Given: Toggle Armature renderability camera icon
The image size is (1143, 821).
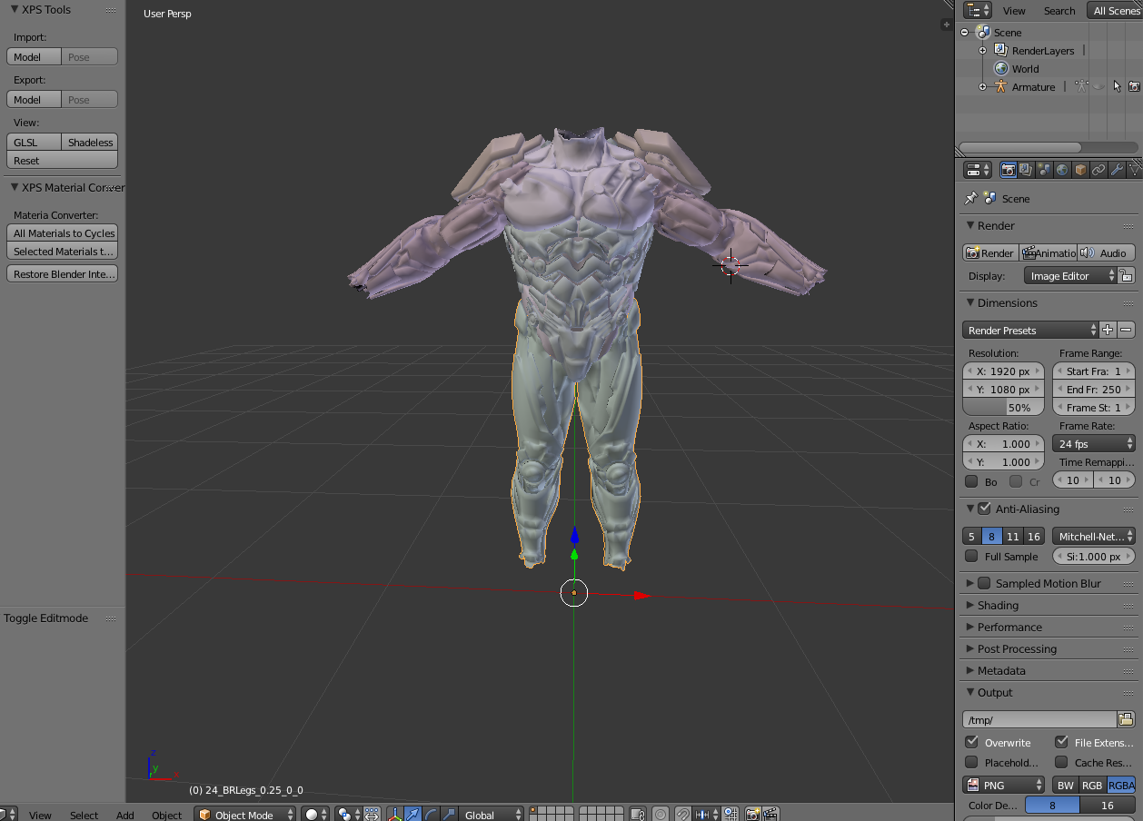Looking at the screenshot, I should coord(1134,86).
